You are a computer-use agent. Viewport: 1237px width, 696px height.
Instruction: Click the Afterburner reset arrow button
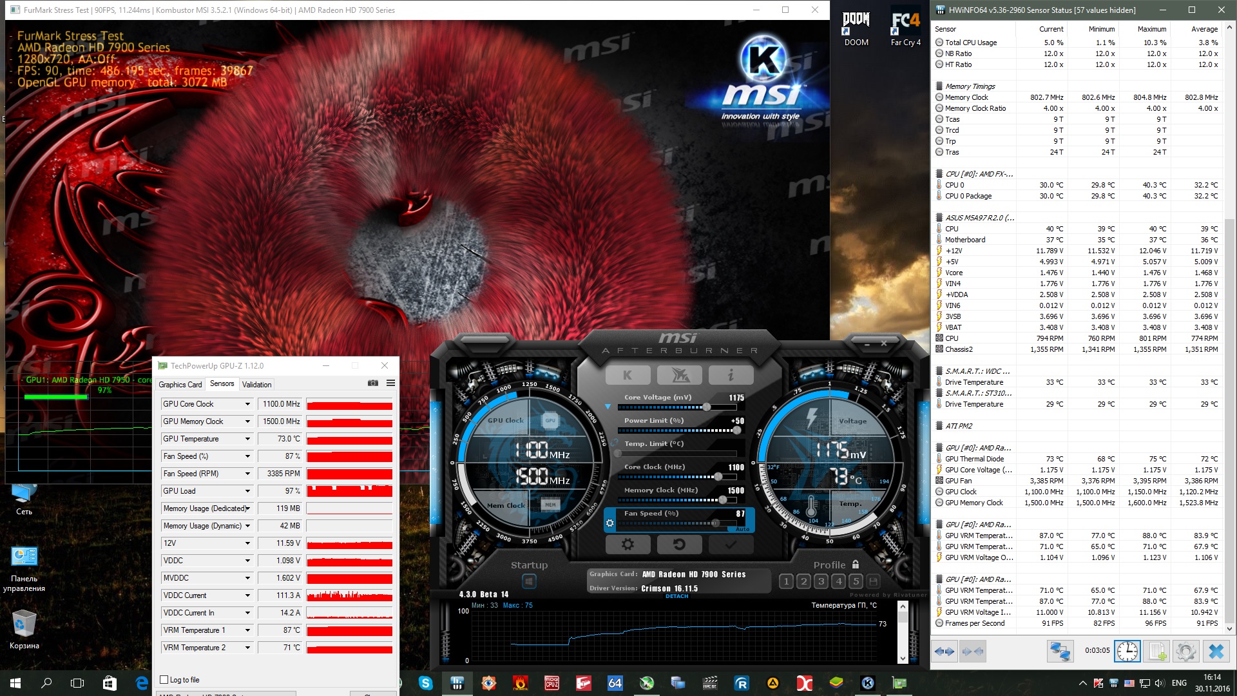click(678, 545)
